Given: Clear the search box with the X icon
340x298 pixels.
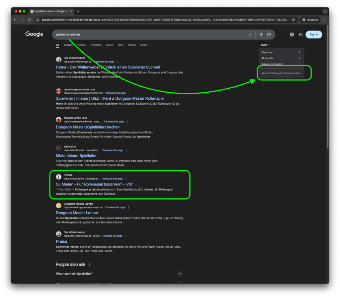Looking at the screenshot, I should coord(250,34).
